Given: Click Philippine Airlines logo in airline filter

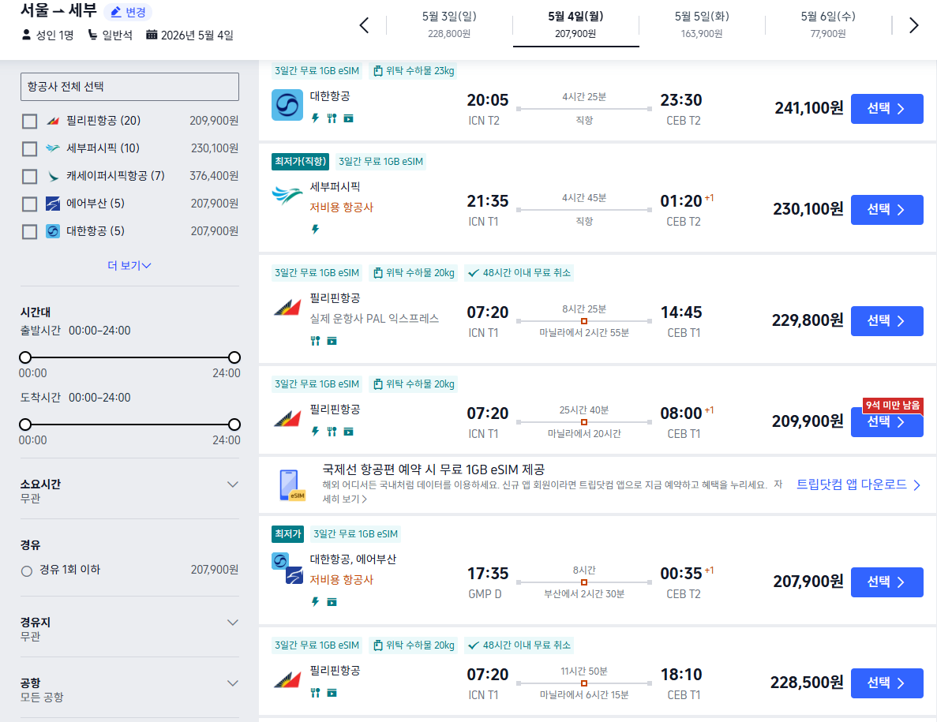Looking at the screenshot, I should tap(53, 122).
